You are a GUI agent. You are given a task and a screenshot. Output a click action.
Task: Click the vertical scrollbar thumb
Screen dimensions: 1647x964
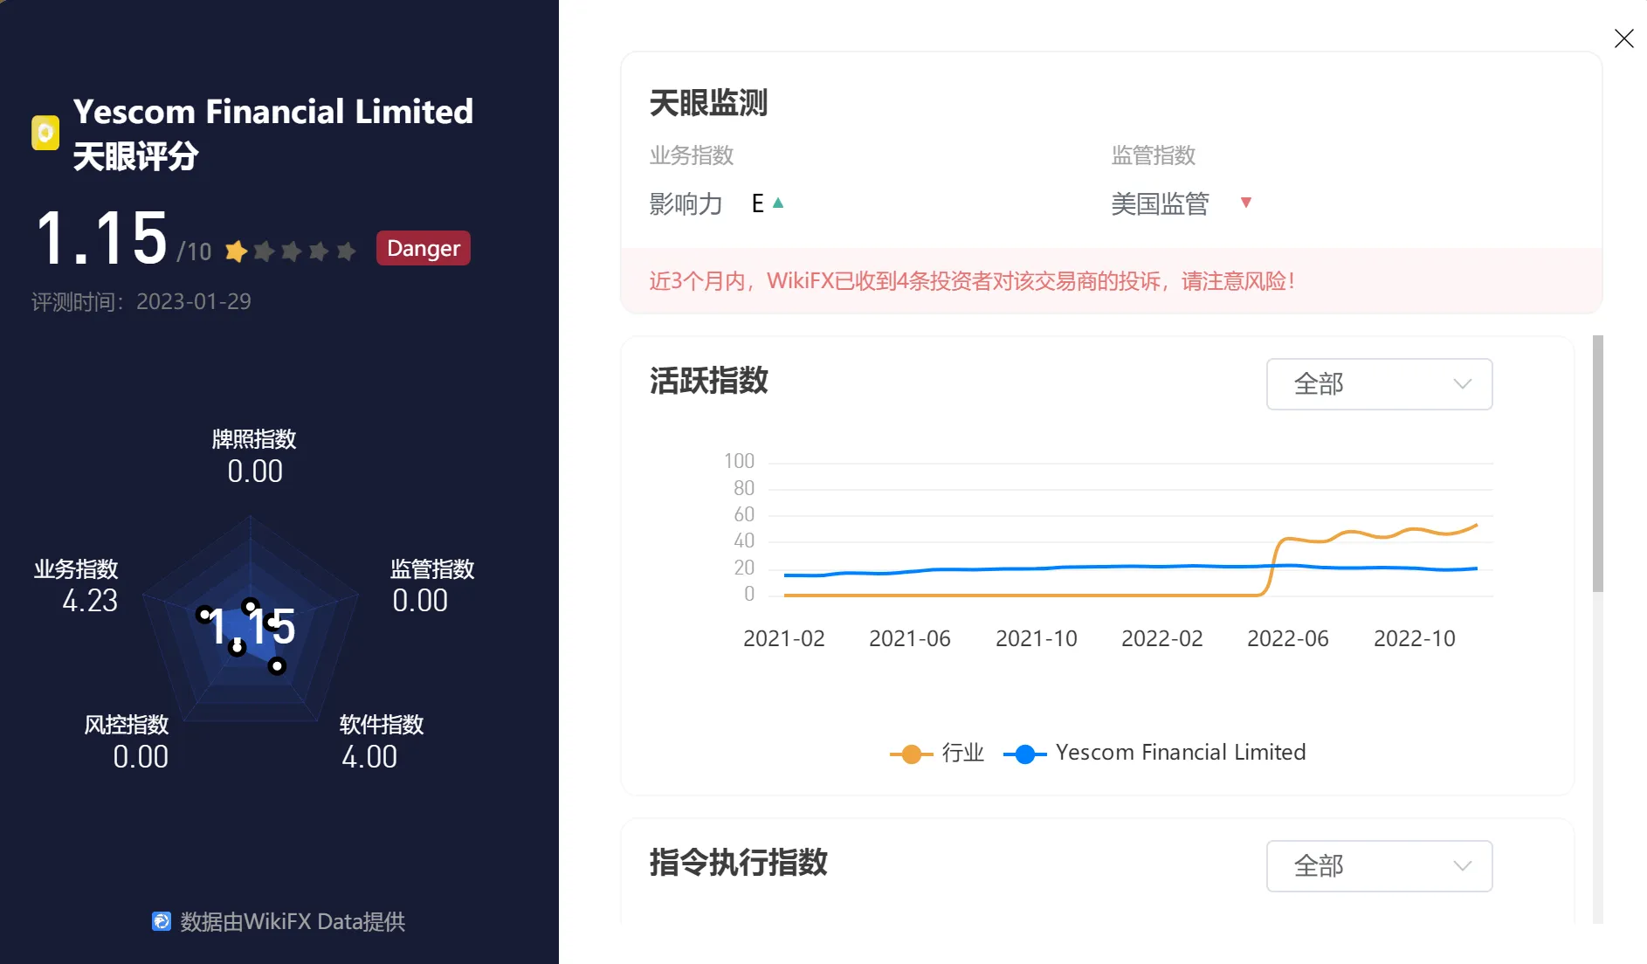1598,464
